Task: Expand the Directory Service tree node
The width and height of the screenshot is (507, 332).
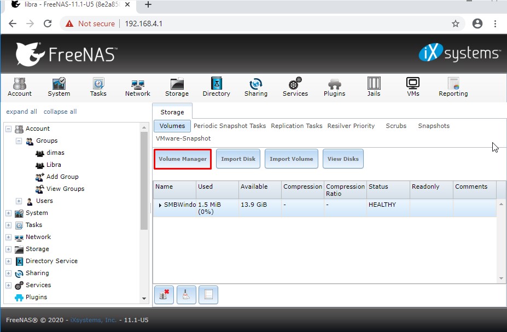Action: [x=8, y=261]
